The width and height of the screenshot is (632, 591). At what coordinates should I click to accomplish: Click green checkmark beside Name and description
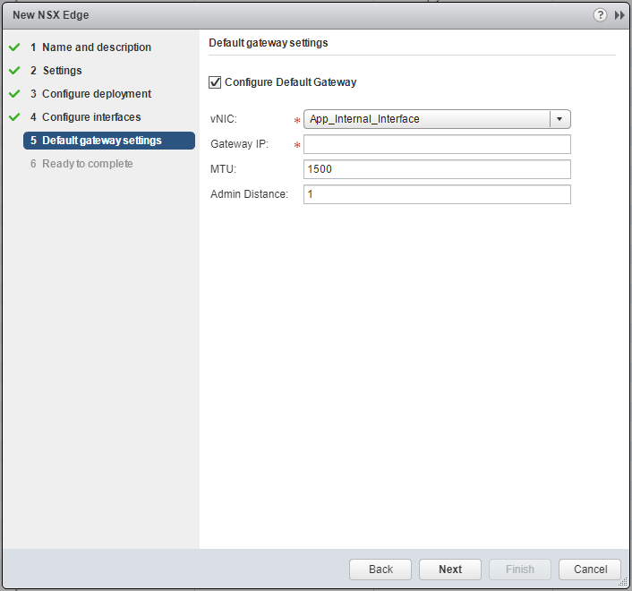click(14, 47)
